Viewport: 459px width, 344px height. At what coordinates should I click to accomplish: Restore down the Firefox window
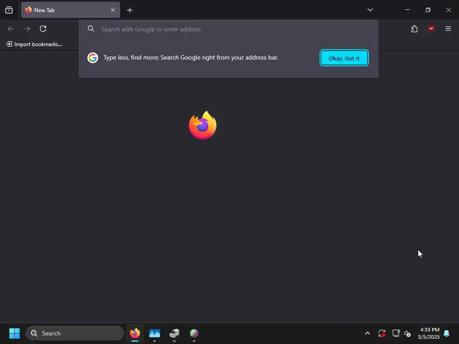[428, 10]
